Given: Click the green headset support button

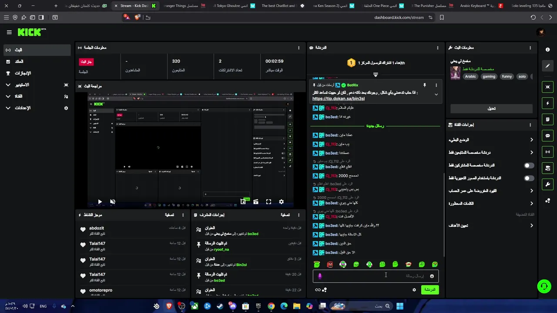Looking at the screenshot, I should [544, 286].
